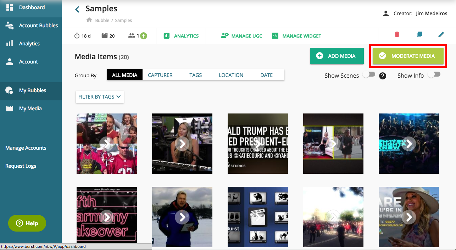Expand the Filter By Tags dropdown
Image resolution: width=456 pixels, height=250 pixels.
click(x=100, y=97)
